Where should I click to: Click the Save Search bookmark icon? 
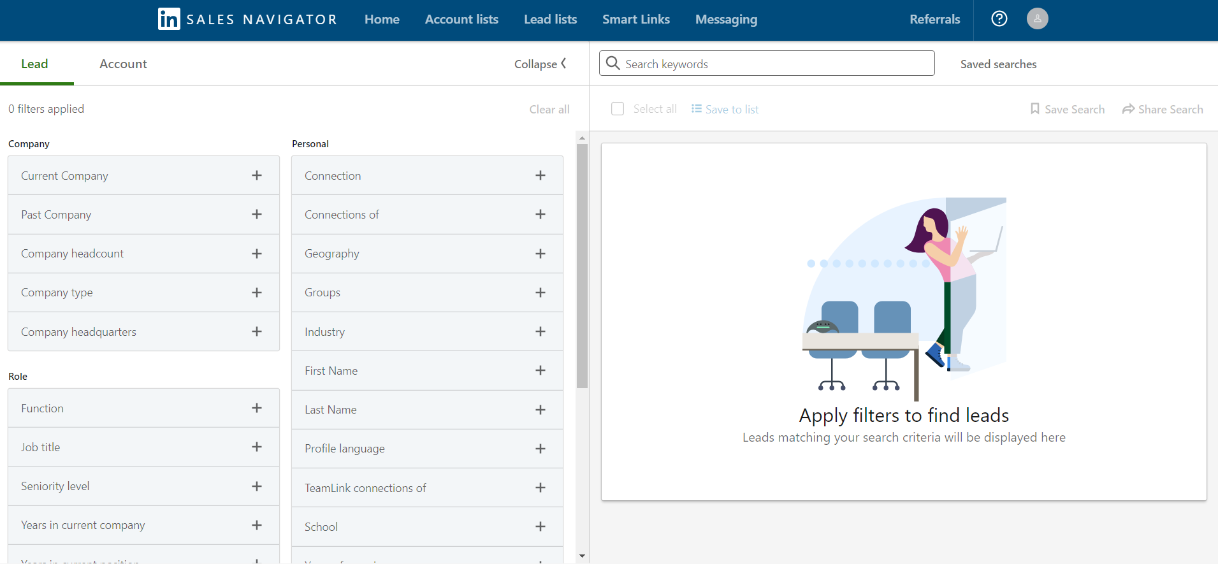point(1034,109)
